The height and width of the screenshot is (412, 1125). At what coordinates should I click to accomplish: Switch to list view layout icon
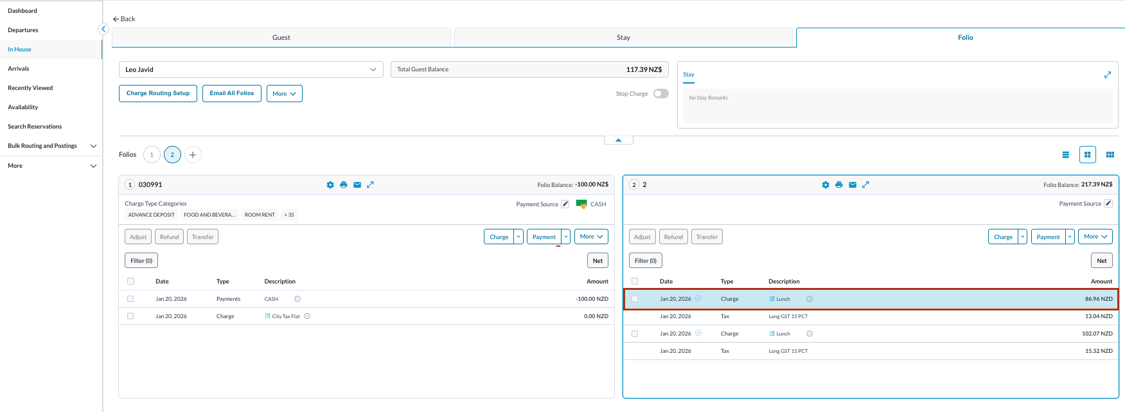tap(1065, 155)
